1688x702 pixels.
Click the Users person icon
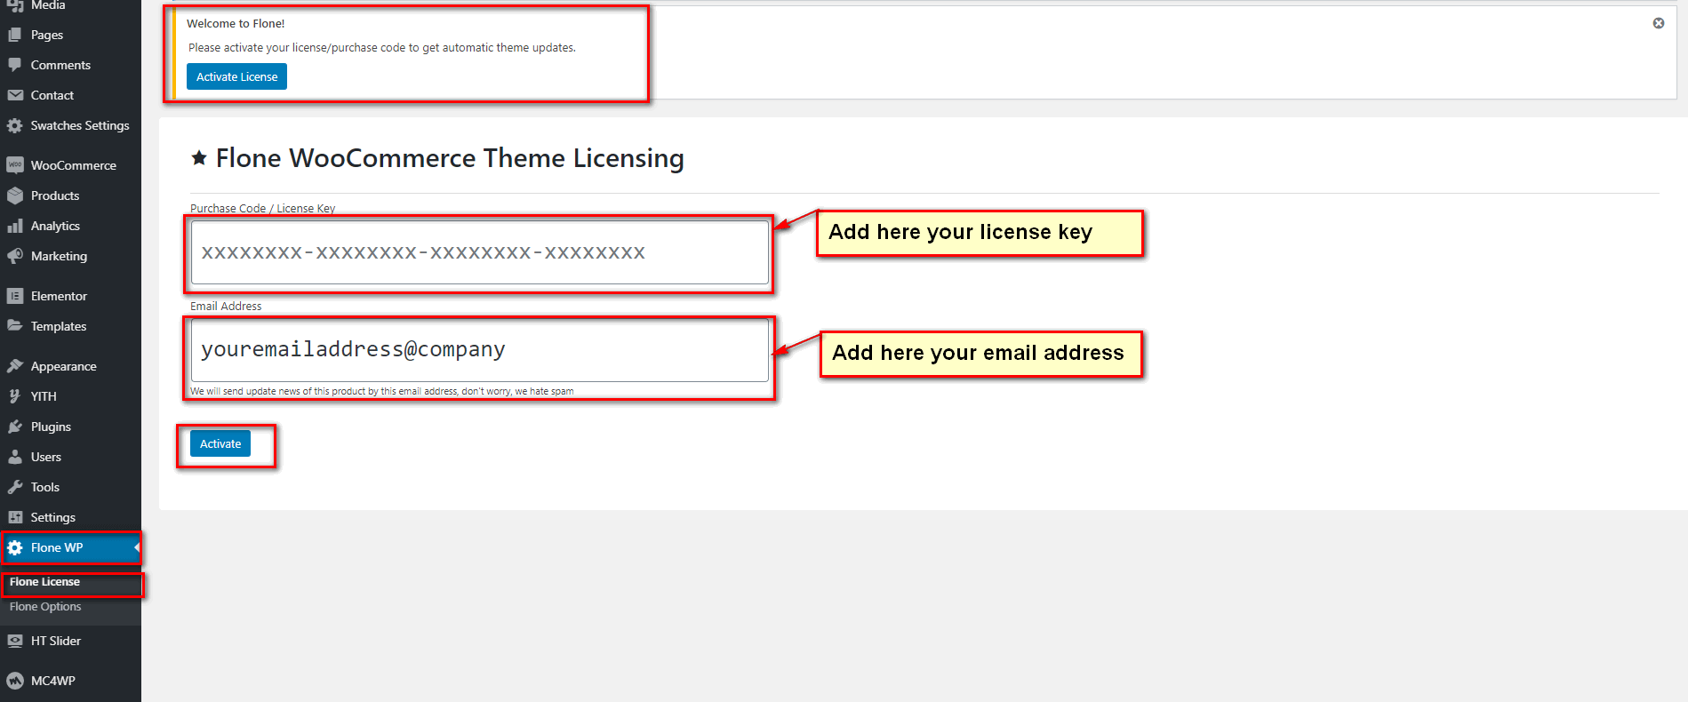click(x=15, y=457)
